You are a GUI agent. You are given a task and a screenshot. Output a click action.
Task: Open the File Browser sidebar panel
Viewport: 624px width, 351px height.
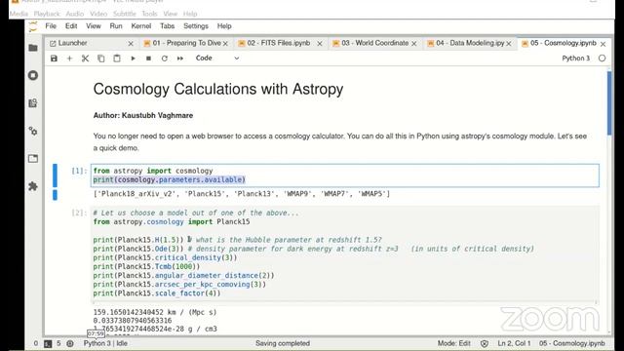point(33,48)
